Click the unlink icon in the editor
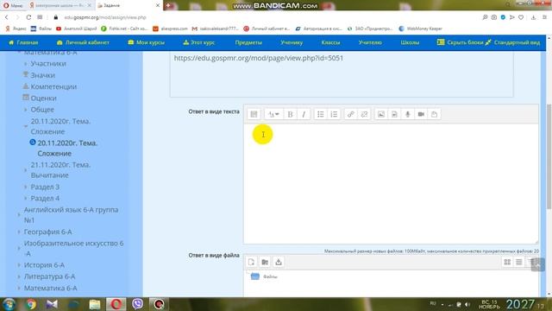The height and width of the screenshot is (311, 552). click(364, 114)
